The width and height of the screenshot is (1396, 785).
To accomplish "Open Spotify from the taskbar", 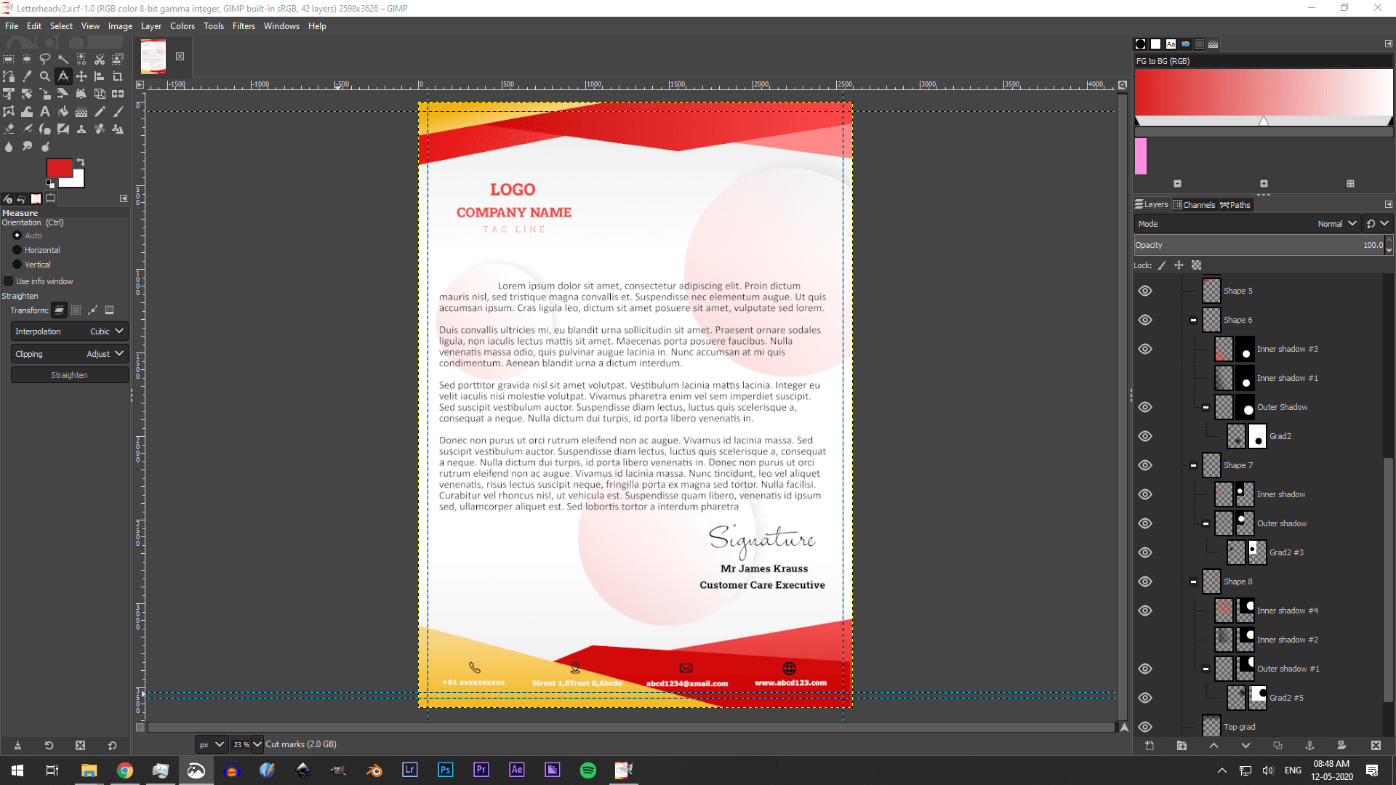I will (x=587, y=770).
